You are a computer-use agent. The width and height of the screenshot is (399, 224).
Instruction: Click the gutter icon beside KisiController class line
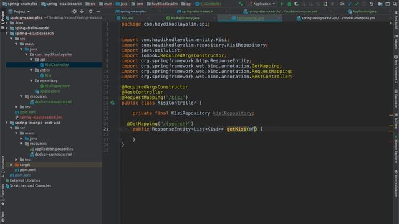click(x=112, y=103)
